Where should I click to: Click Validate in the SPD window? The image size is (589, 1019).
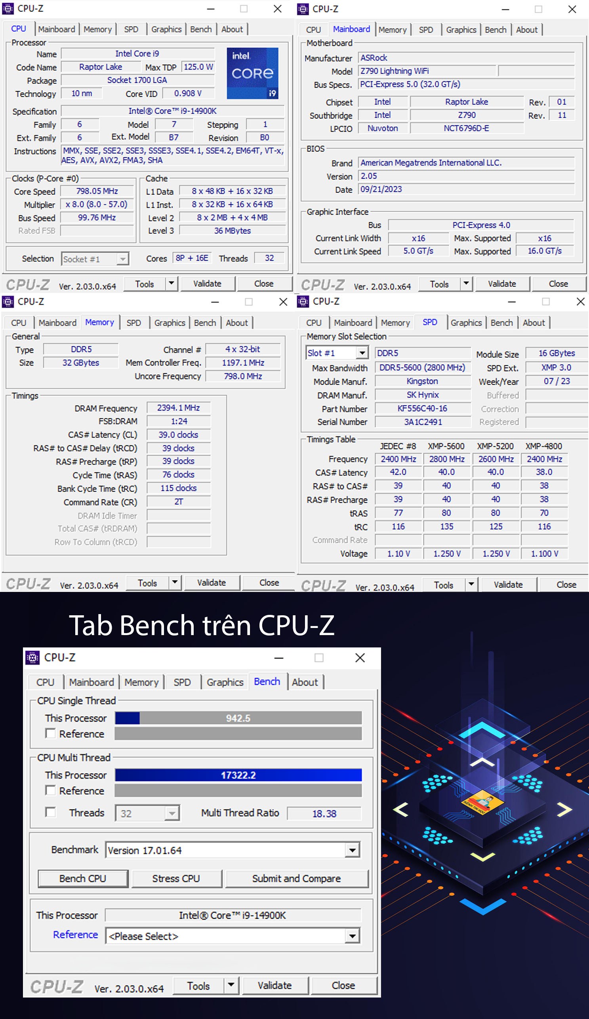click(508, 585)
